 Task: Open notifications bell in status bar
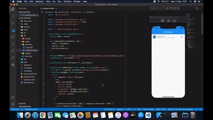[x=200, y=109]
